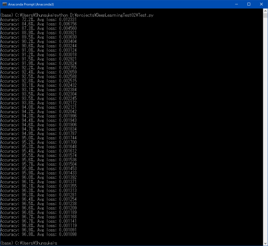Click the "Anaconda Prompt (Anaconda3)" title text
Image resolution: width=268 pixels, height=246 pixels.
pos(26,4)
